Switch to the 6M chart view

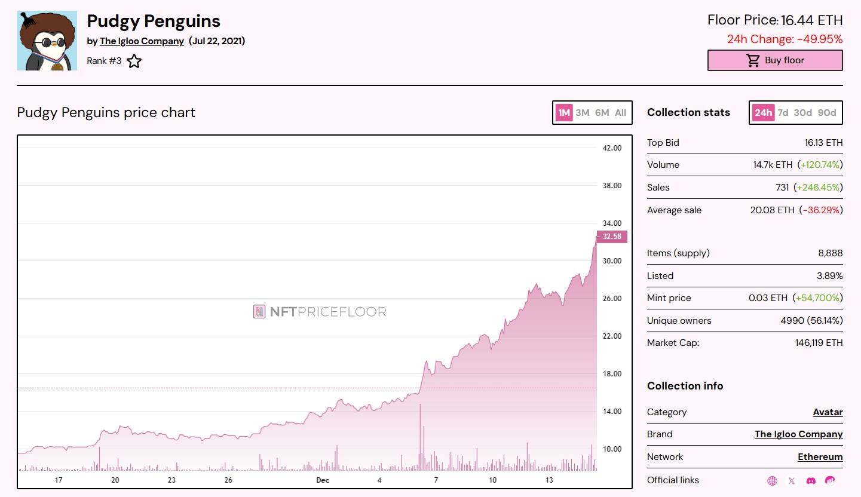[601, 112]
